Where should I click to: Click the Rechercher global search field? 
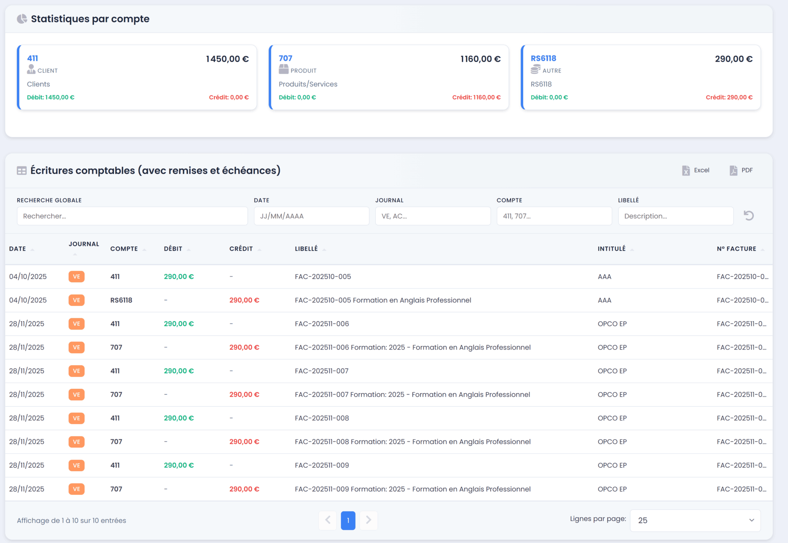tap(132, 216)
